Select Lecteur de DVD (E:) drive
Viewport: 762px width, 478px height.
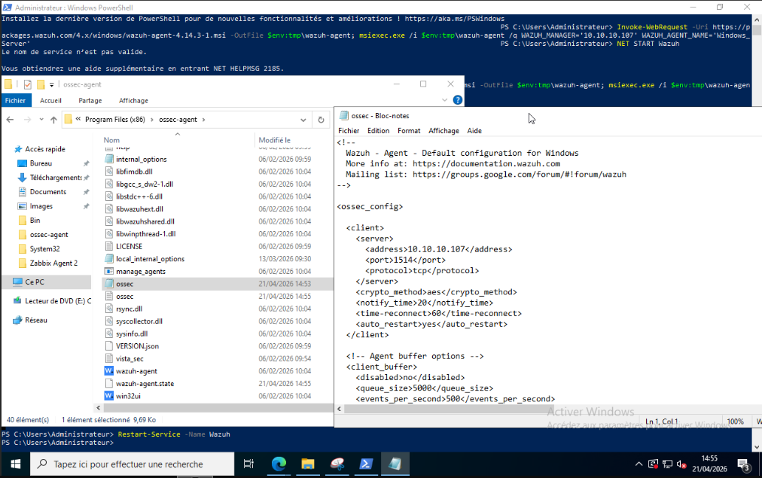58,300
